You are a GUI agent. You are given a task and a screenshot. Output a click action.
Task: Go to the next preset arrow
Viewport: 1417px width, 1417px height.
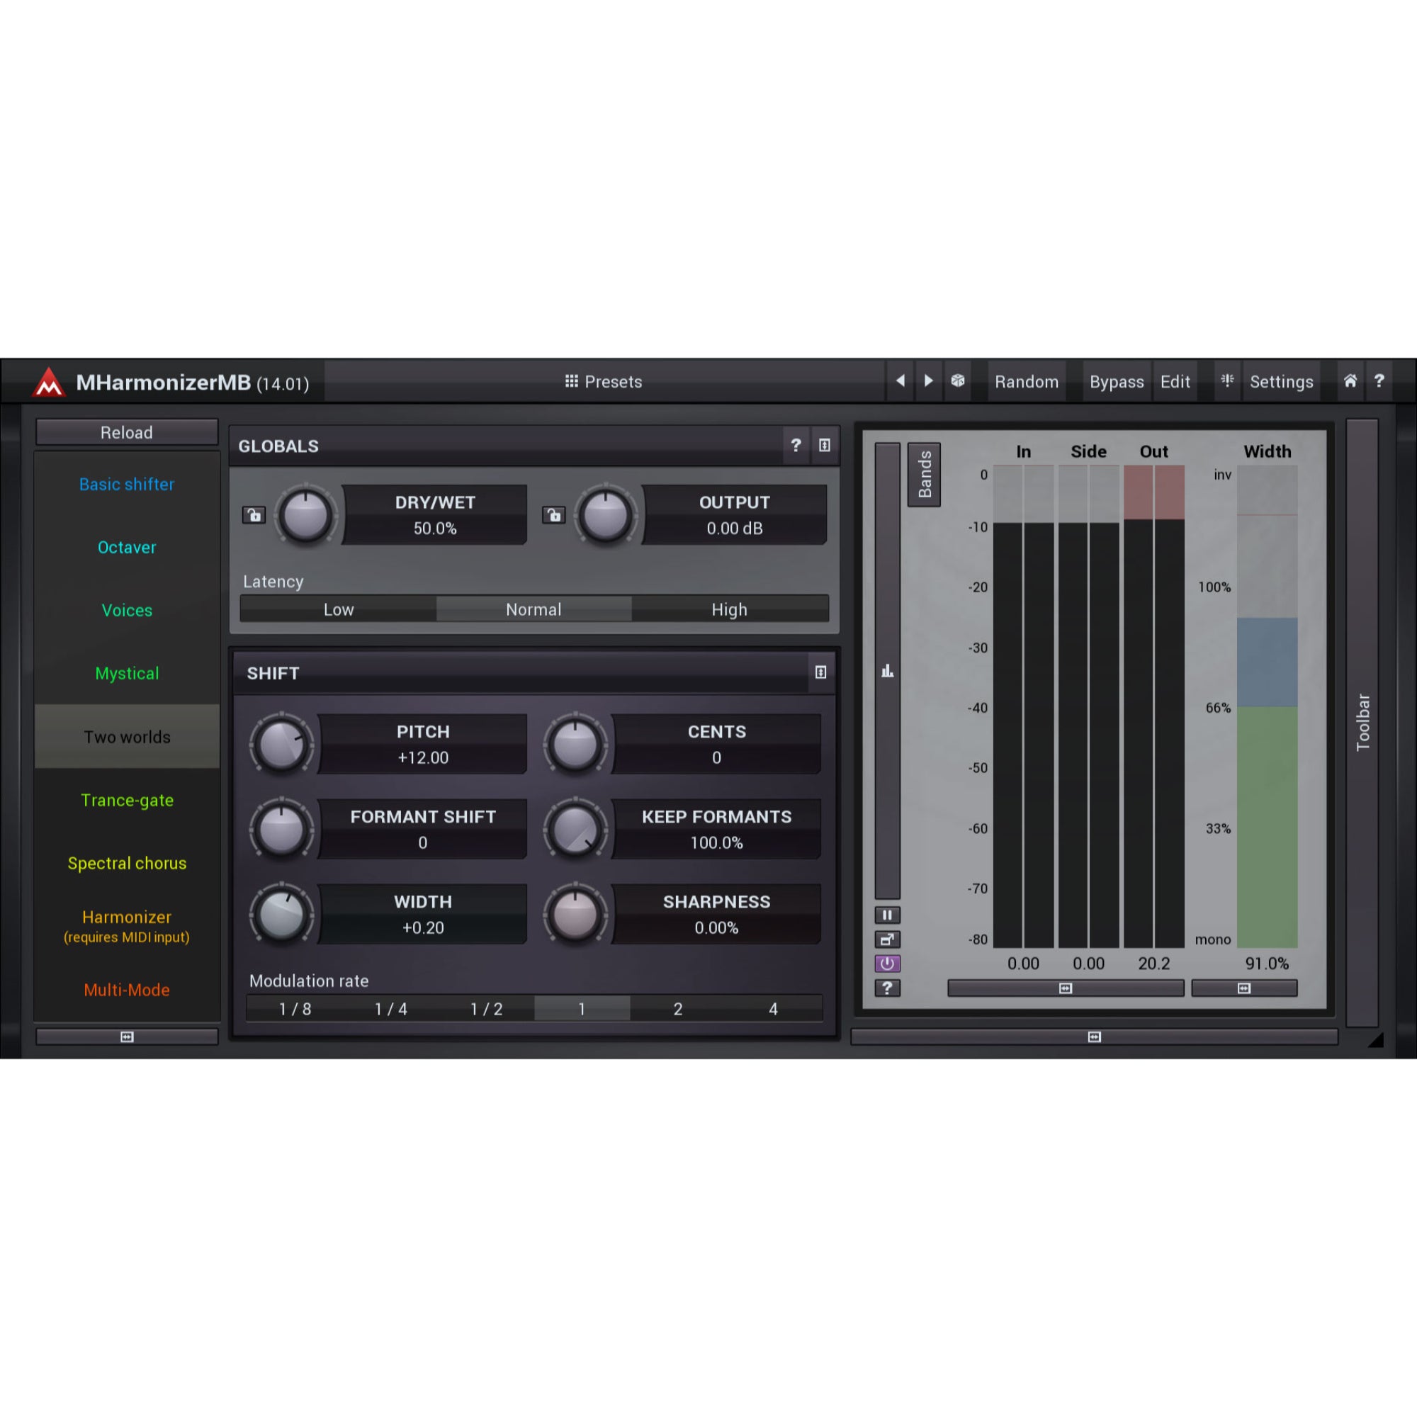tap(929, 380)
